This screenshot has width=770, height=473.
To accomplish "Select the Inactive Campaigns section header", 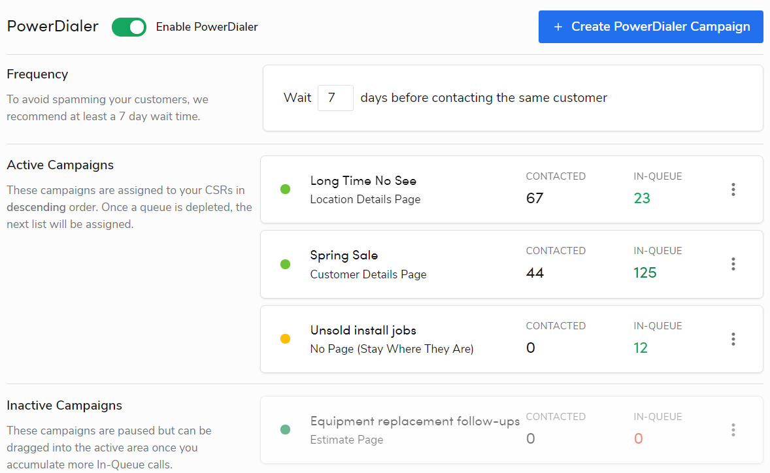I will point(64,405).
